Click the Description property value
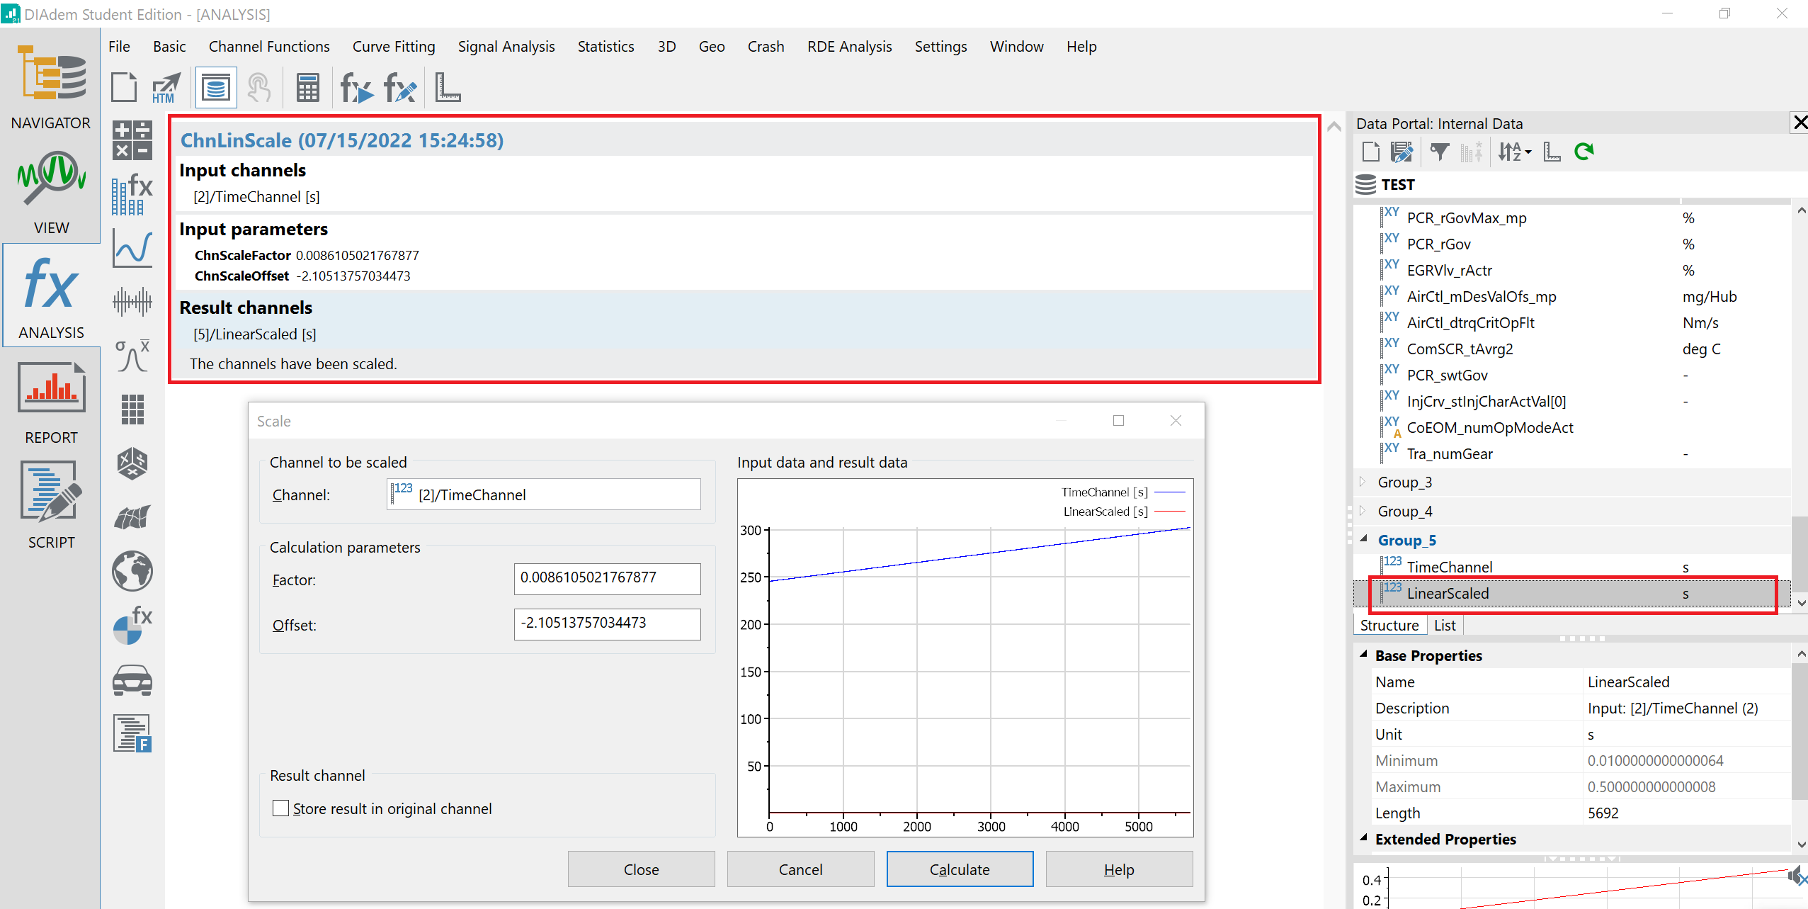 point(1673,708)
